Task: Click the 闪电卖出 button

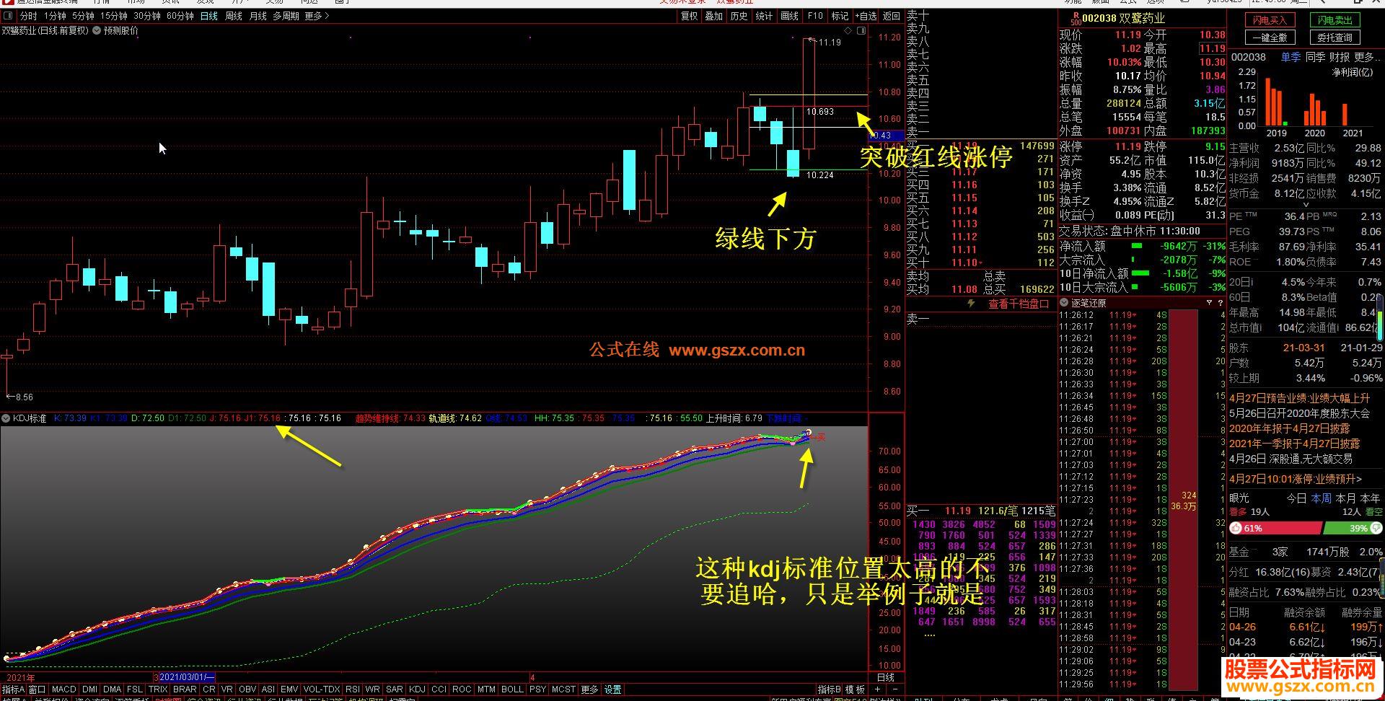Action: 1335,20
